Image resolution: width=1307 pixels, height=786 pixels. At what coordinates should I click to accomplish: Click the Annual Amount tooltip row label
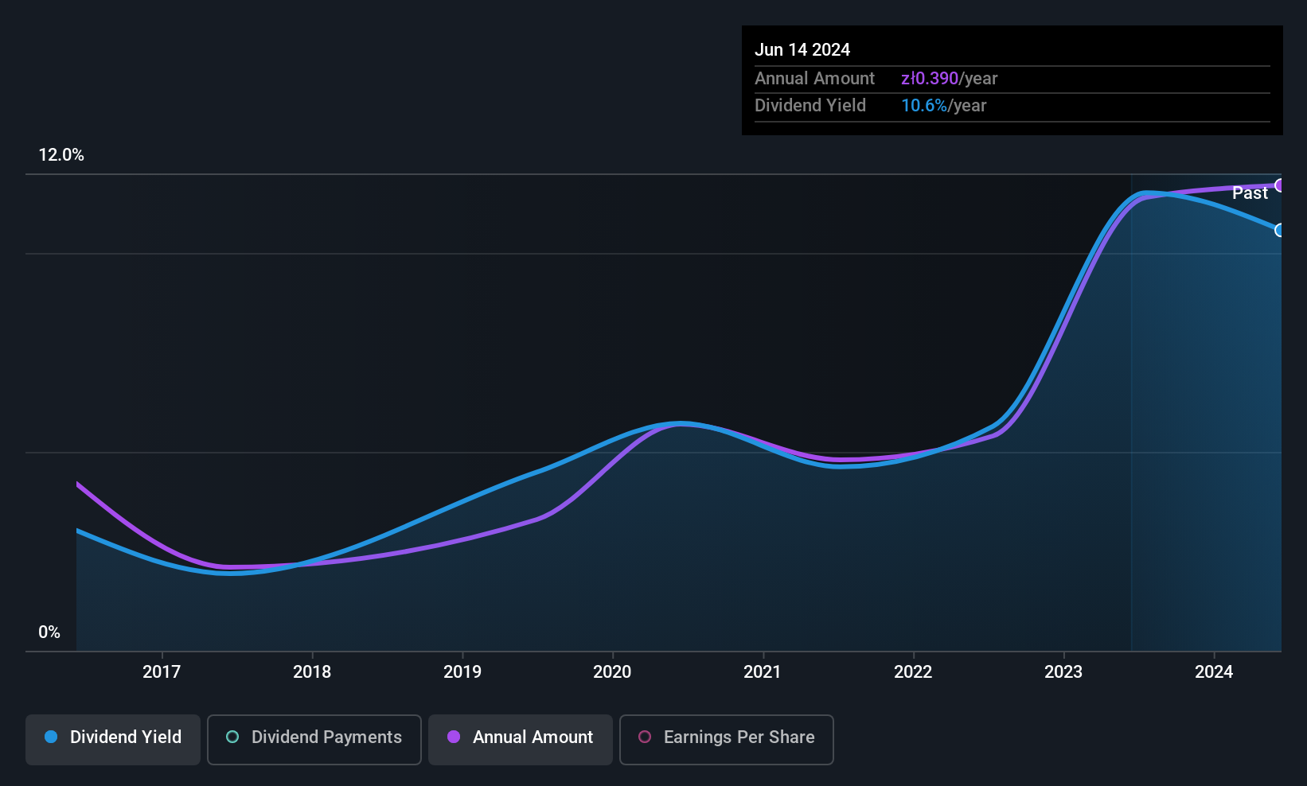pyautogui.click(x=814, y=79)
